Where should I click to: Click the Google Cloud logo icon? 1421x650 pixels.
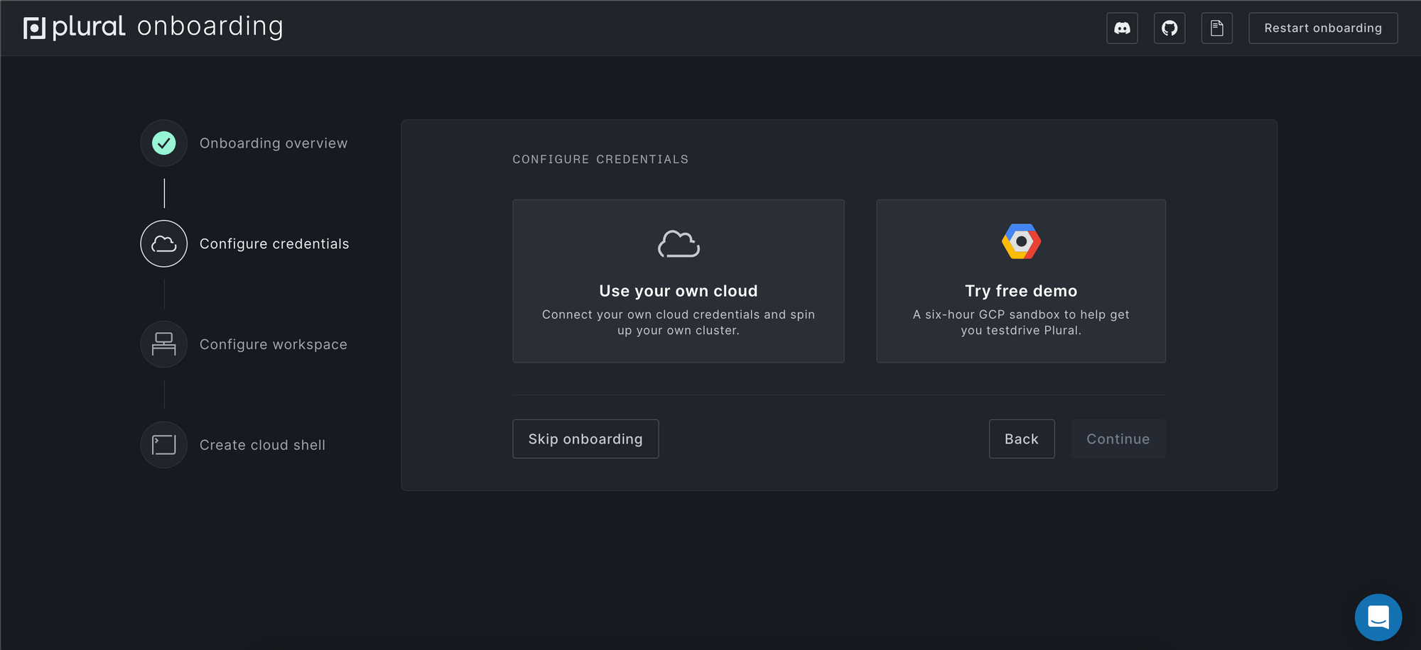click(1021, 242)
